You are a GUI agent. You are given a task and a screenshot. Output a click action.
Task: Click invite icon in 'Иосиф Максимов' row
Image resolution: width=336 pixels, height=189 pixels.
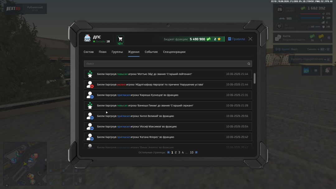[x=90, y=127]
